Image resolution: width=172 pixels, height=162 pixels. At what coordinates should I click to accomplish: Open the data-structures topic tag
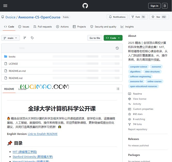[x=152, y=71]
